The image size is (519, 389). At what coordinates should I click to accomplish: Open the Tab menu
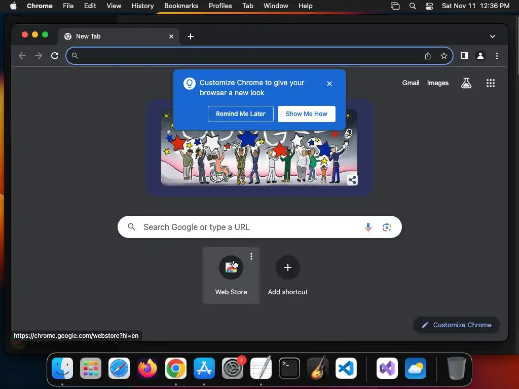[247, 6]
